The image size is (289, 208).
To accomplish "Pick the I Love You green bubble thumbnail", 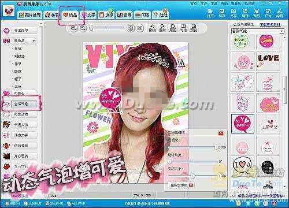I will pyautogui.click(x=241, y=41).
